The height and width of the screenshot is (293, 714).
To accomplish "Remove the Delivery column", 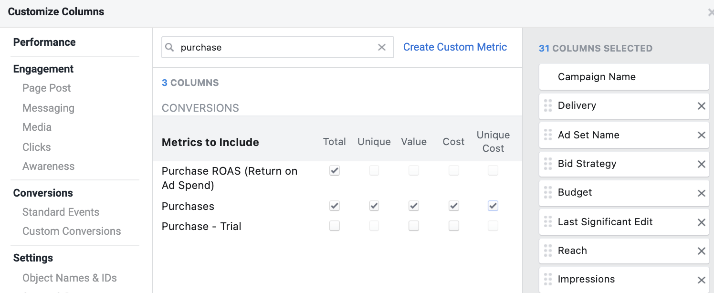I will (701, 106).
